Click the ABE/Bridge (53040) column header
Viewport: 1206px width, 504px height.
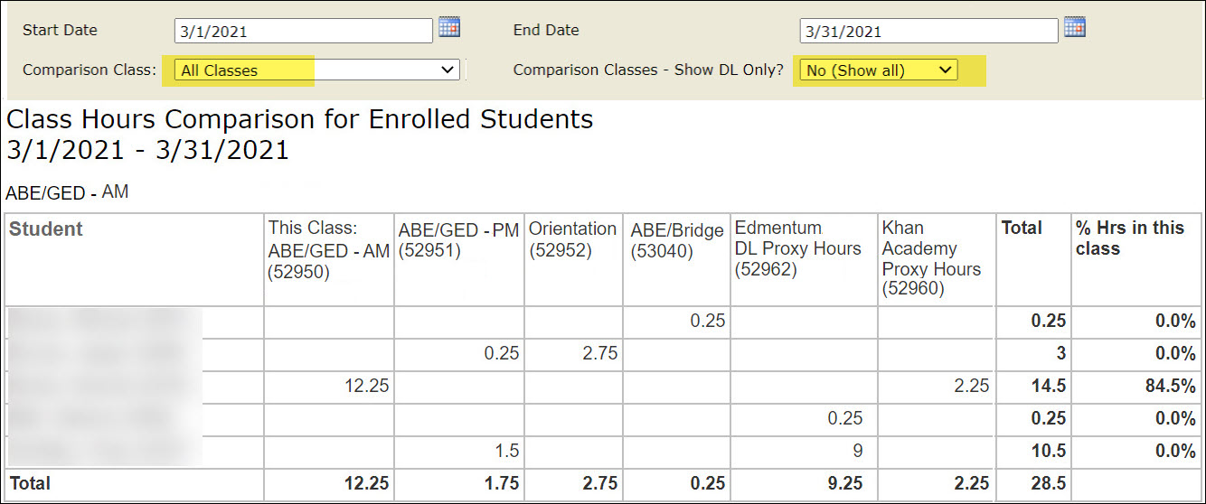point(675,240)
